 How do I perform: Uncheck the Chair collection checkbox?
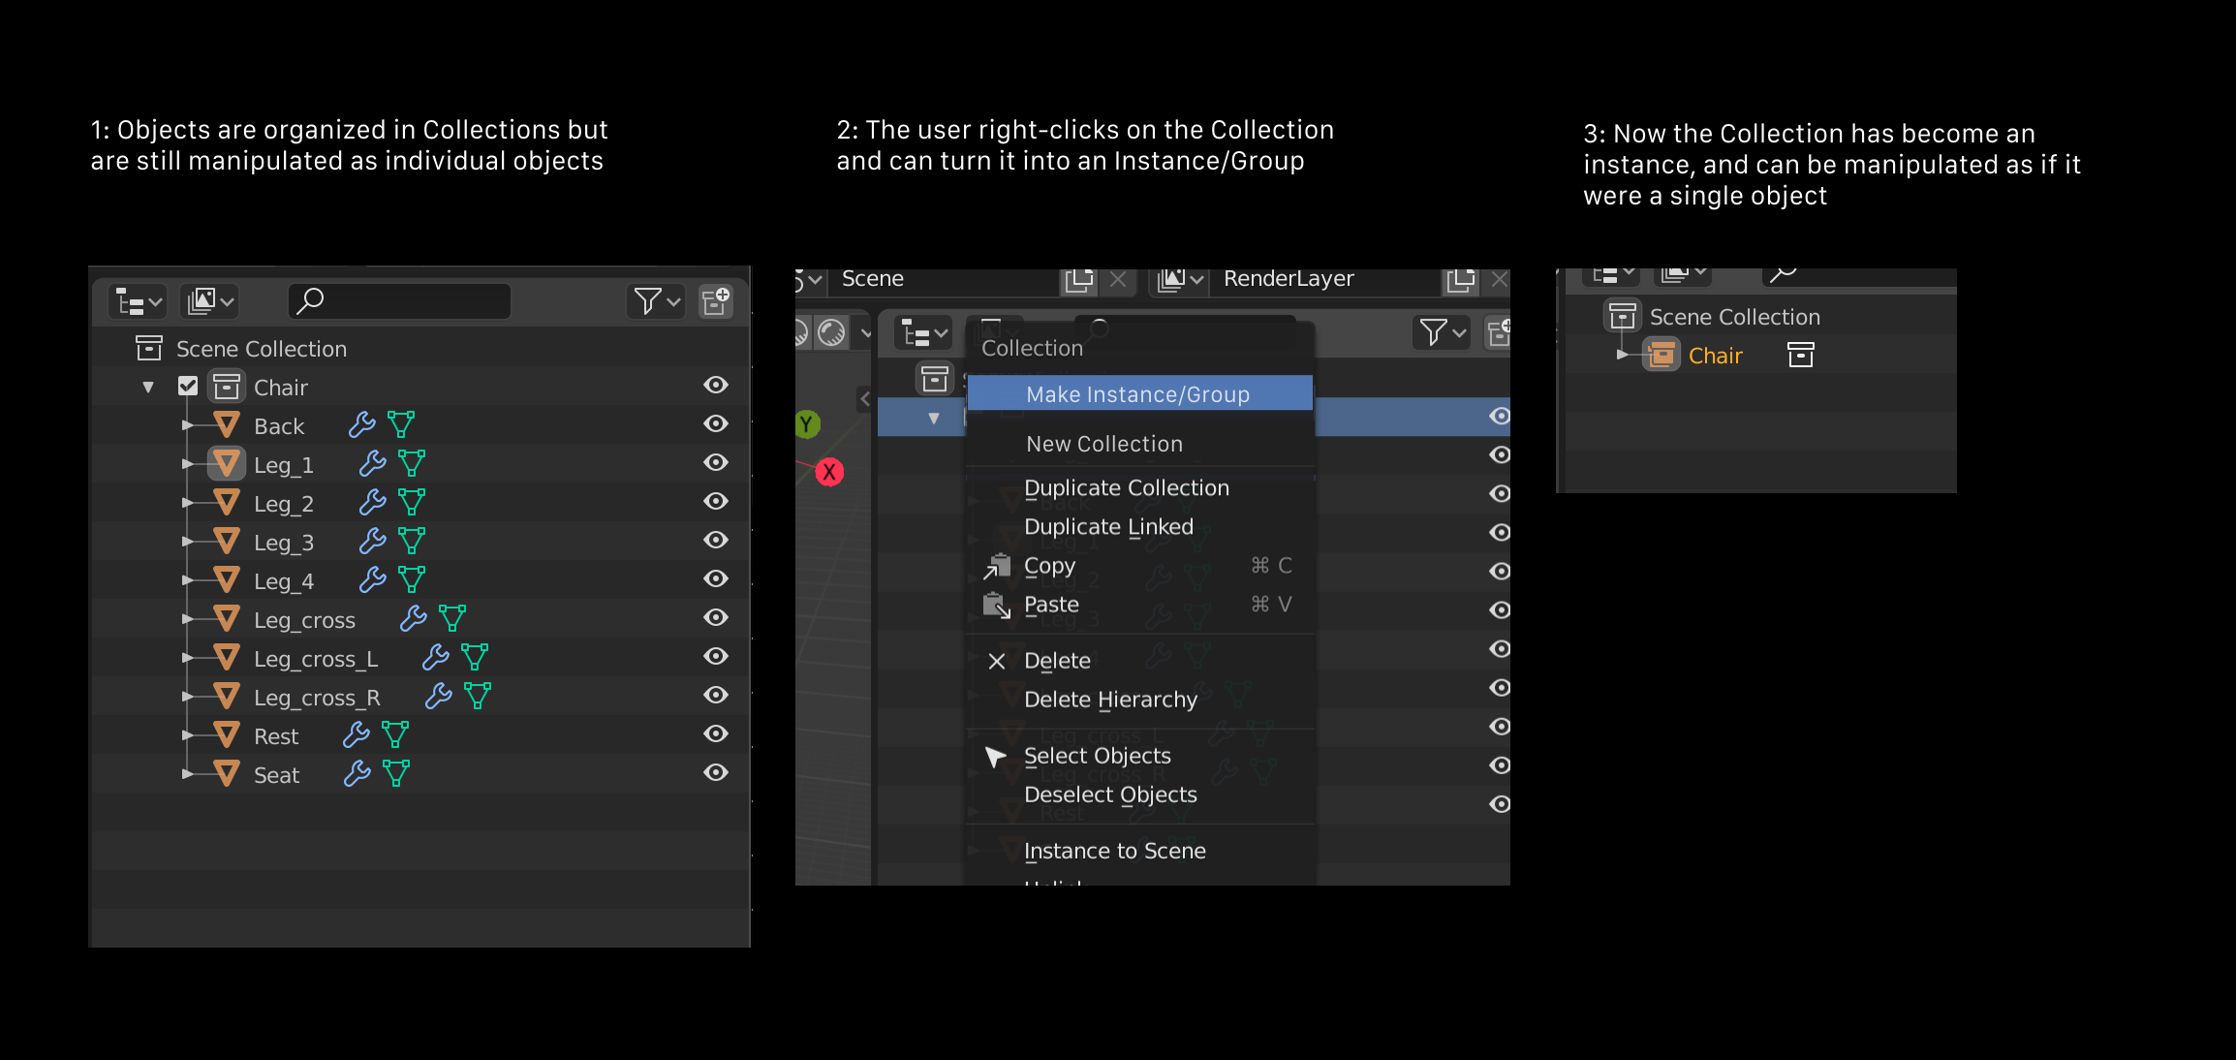[188, 387]
